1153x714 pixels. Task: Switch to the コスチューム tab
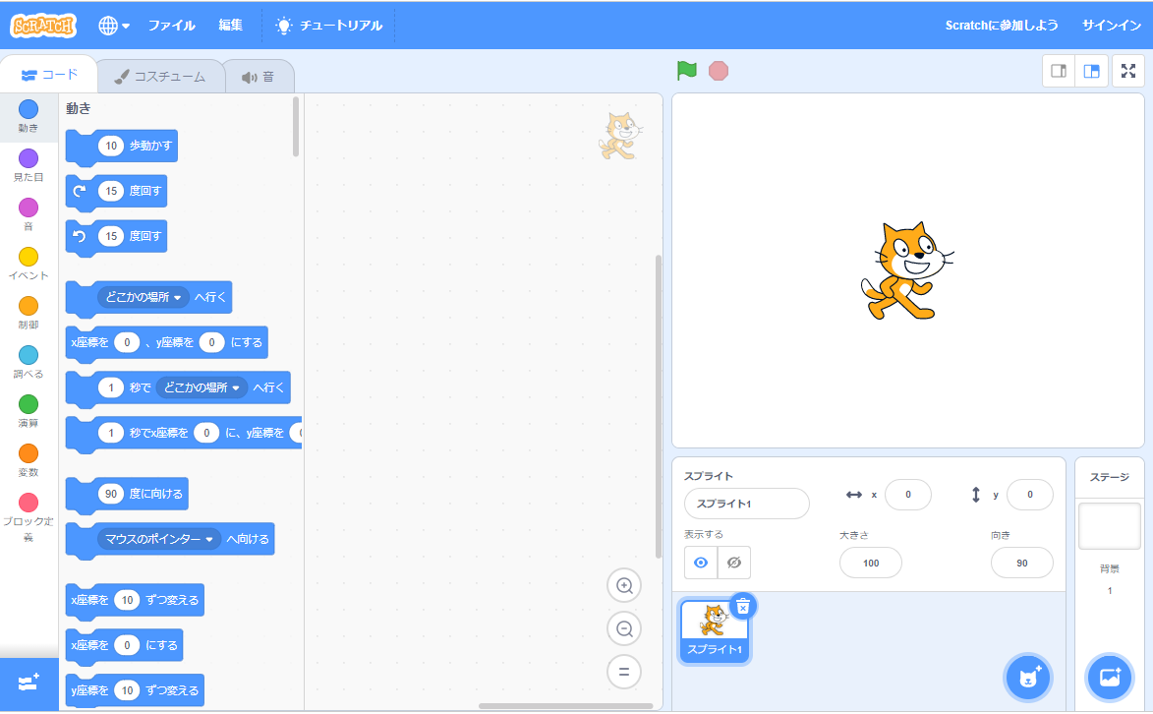(x=160, y=77)
